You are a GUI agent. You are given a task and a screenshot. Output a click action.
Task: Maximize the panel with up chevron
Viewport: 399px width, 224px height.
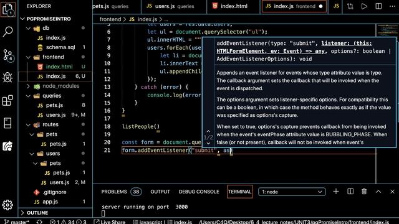[378, 192]
